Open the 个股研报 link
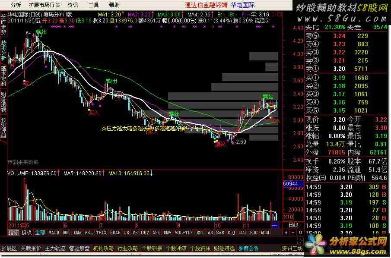Image resolution: width=391 pixels, height=258 pixels. coord(152,248)
